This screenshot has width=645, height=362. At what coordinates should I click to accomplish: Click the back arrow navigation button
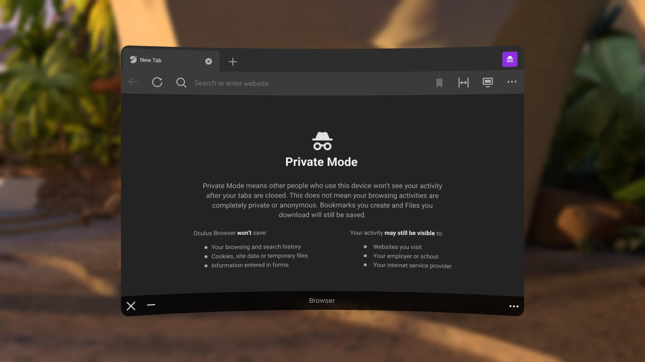coord(133,82)
